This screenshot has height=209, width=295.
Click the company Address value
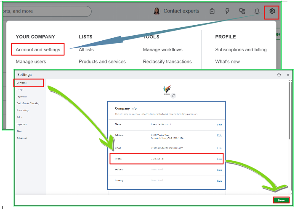(x=167, y=136)
